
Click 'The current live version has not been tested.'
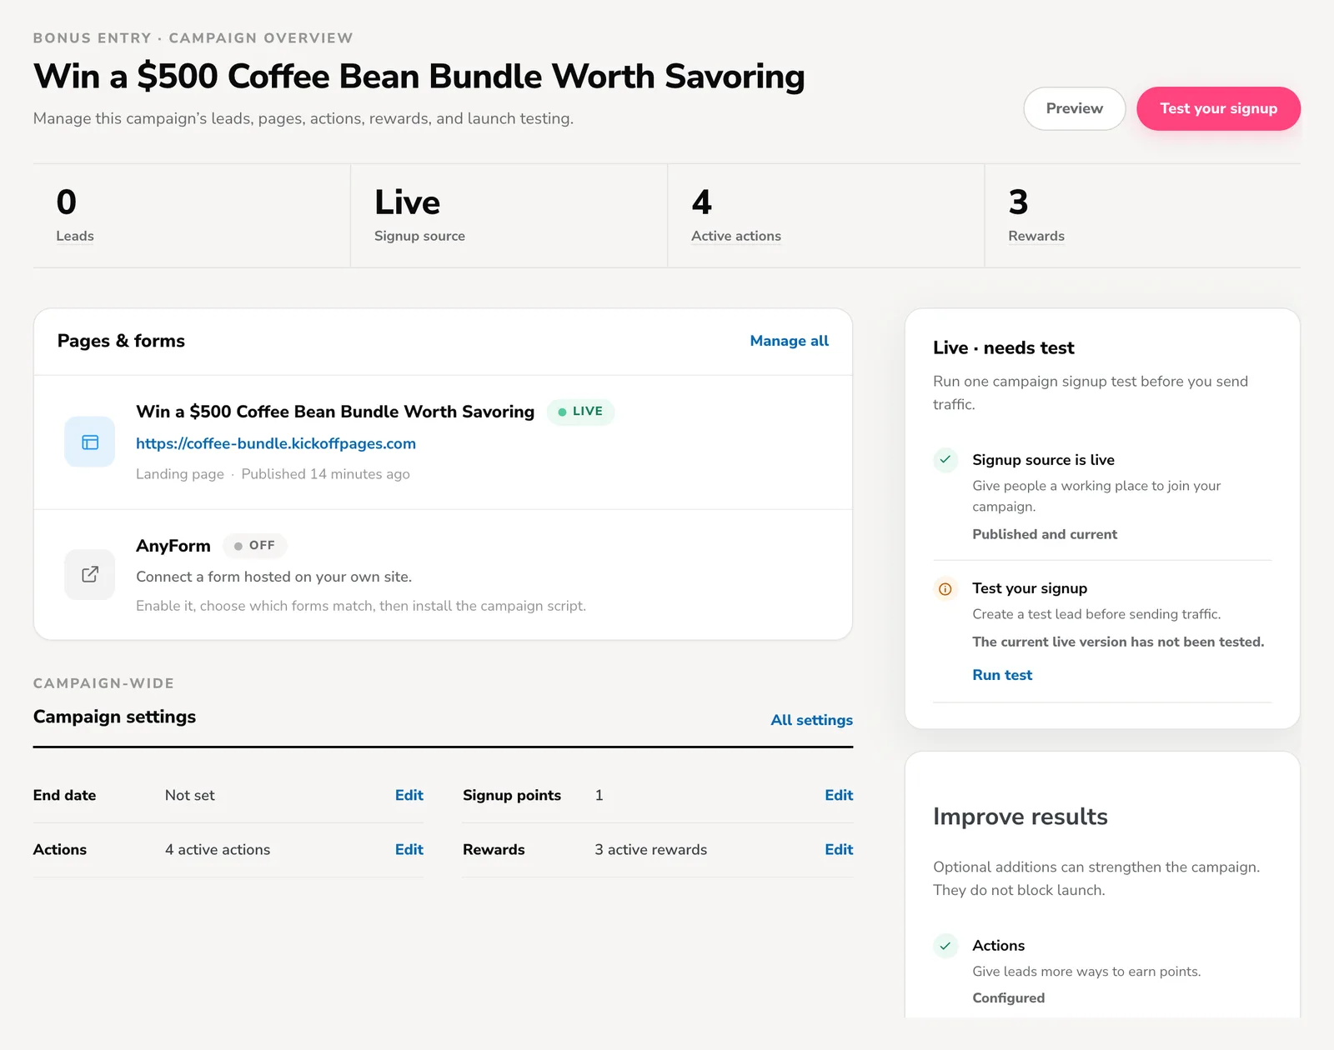point(1118,642)
